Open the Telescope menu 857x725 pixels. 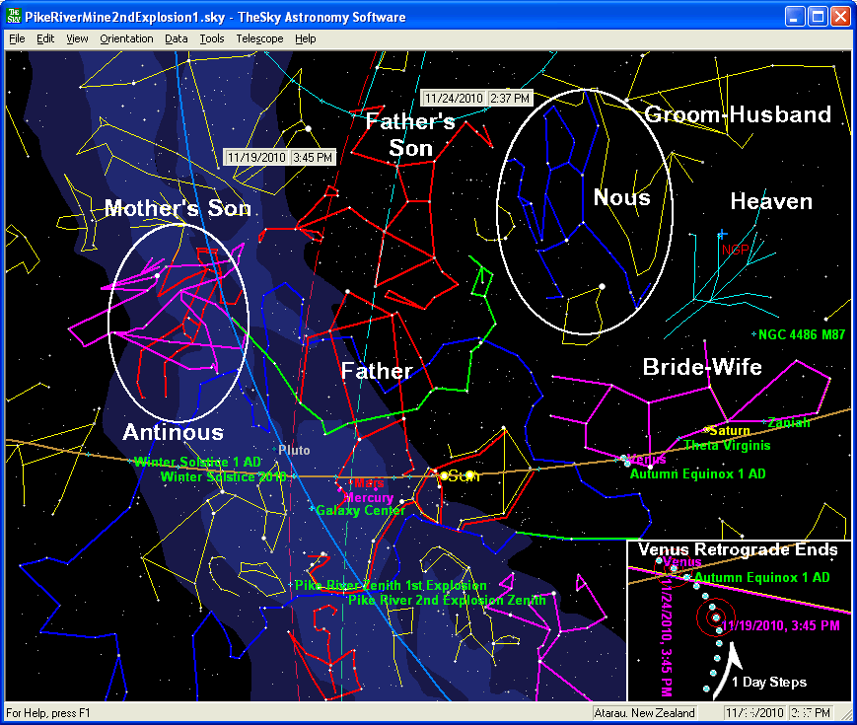tap(259, 38)
